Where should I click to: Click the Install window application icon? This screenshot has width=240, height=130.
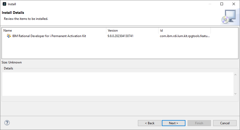click(4, 4)
